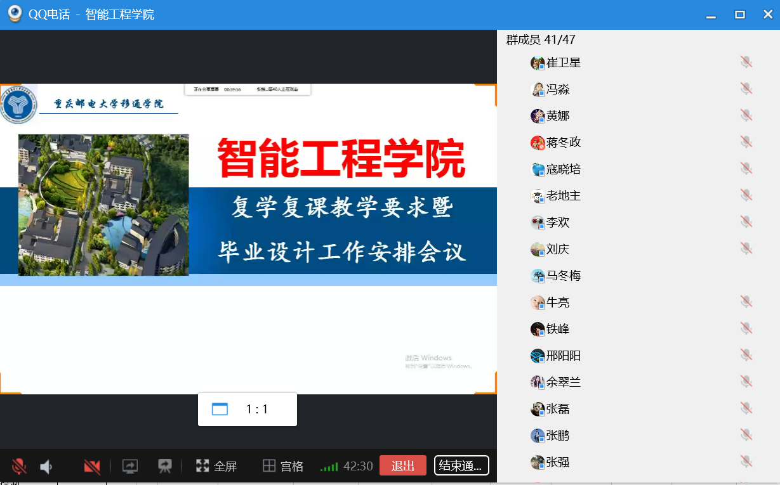Screen dimensions: 780x485
Task: Select member 余翠兰 in the list
Action: [x=563, y=382]
